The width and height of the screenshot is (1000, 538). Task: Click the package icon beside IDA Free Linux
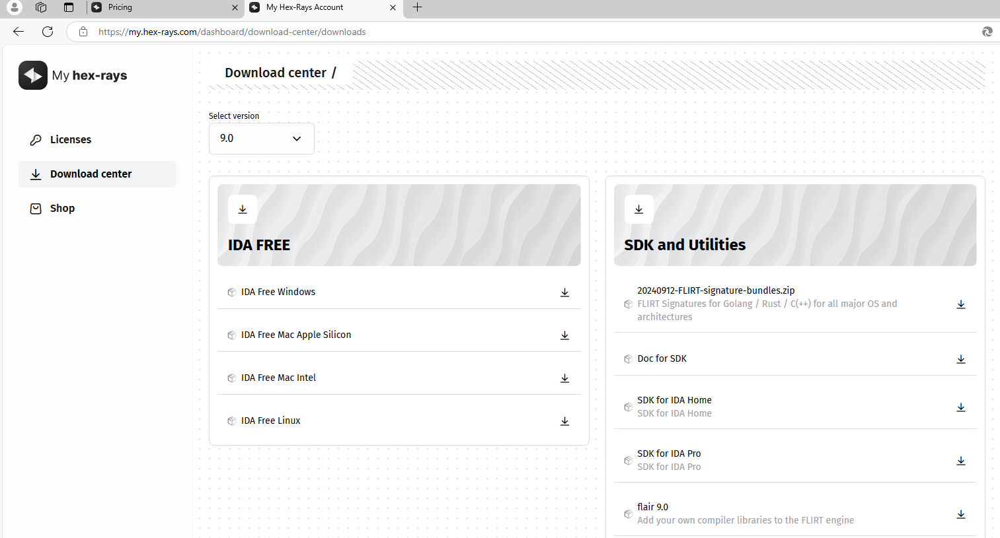tap(232, 421)
